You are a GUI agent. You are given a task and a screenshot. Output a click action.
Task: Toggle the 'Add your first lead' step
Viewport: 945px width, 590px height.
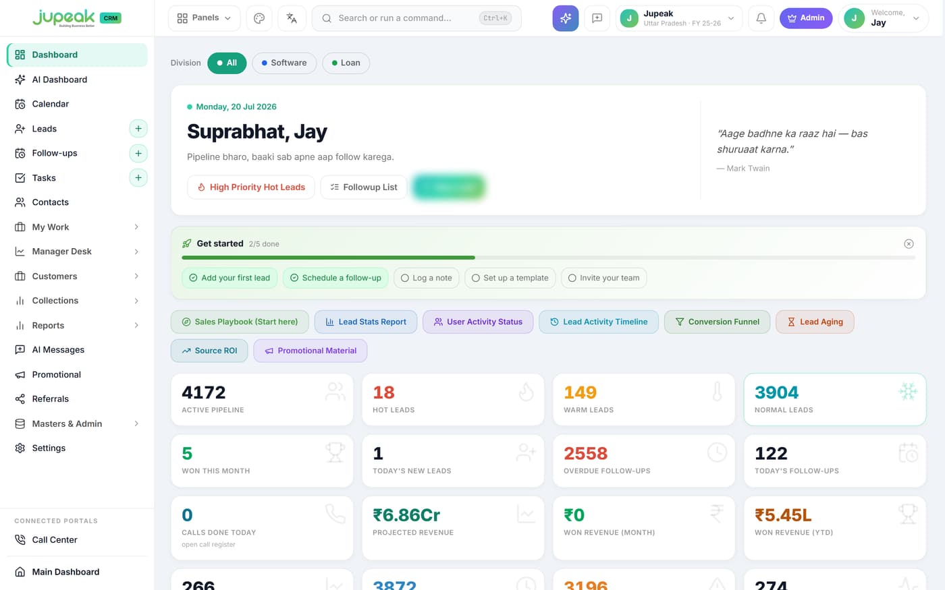(x=230, y=278)
